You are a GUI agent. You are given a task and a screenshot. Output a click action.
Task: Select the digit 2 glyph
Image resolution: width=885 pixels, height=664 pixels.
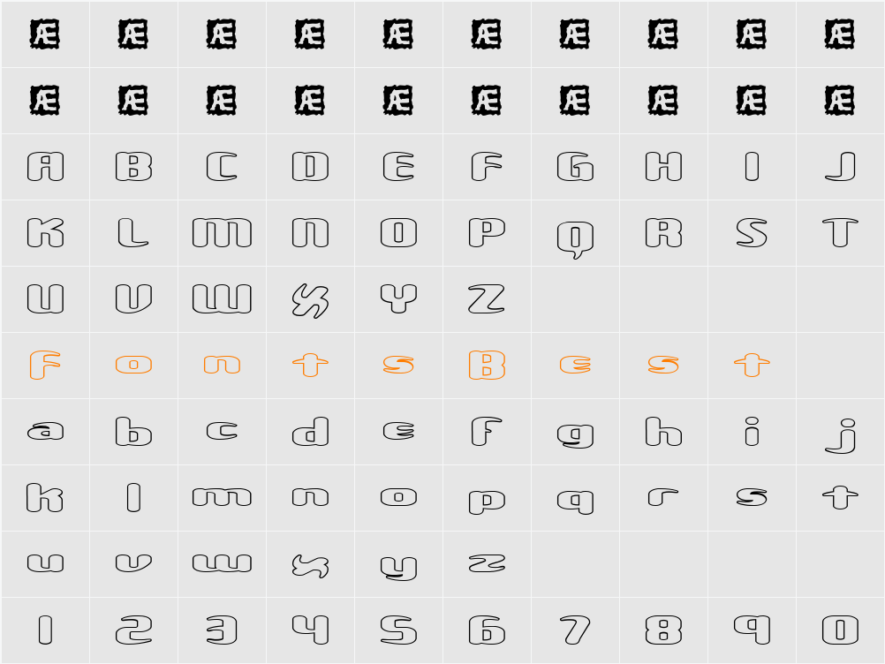coord(133,630)
